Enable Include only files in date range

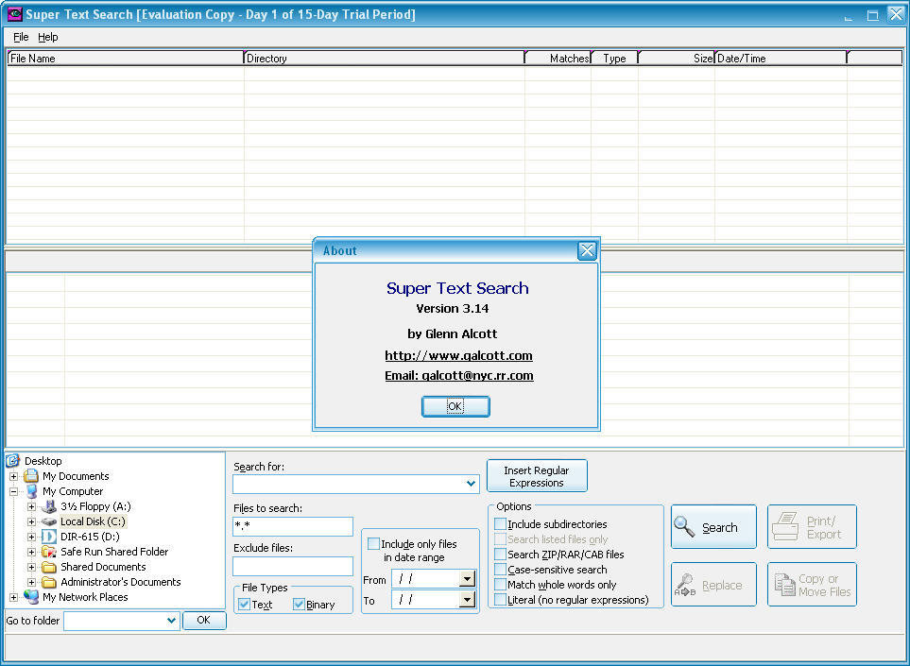pos(374,544)
